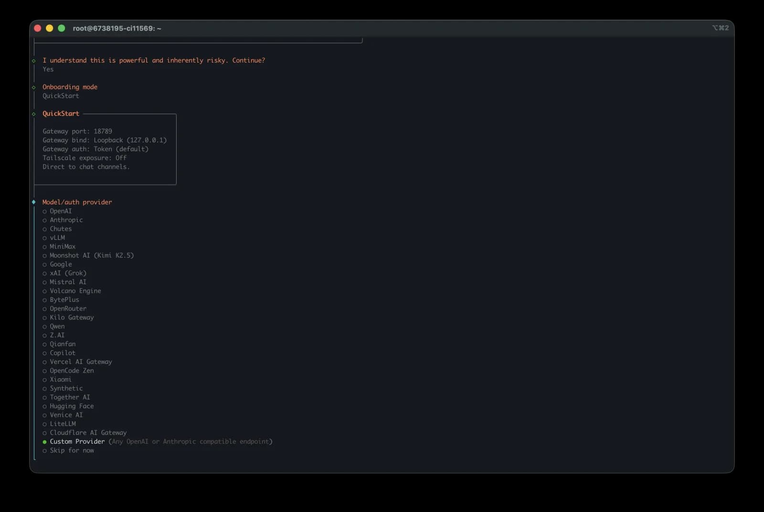764x512 pixels.
Task: Select BytePlus provider
Action: click(x=61, y=300)
